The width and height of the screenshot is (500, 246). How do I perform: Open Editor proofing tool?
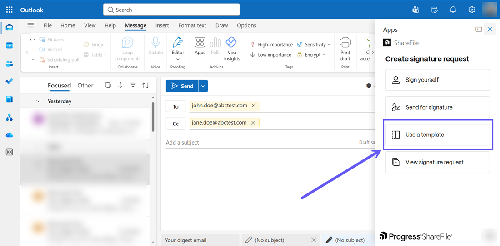click(x=178, y=45)
